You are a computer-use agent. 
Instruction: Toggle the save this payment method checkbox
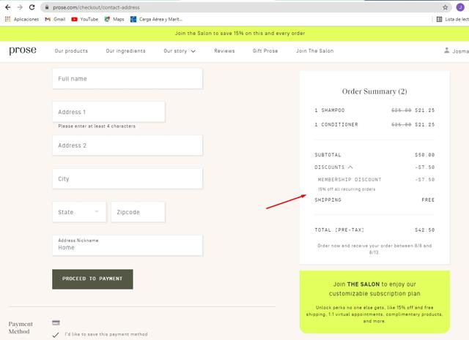pyautogui.click(x=56, y=335)
